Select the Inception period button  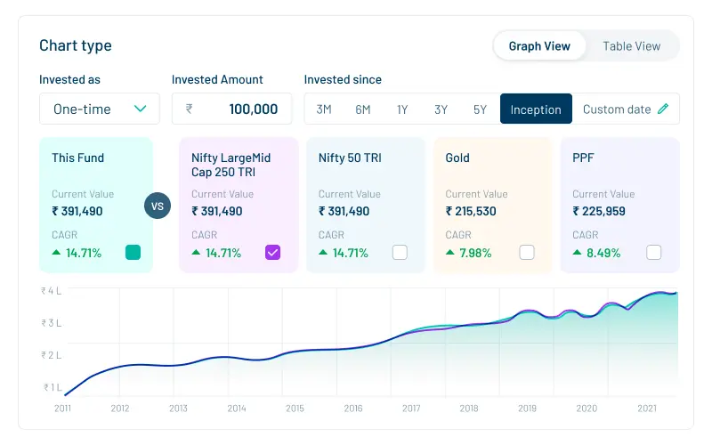(536, 109)
